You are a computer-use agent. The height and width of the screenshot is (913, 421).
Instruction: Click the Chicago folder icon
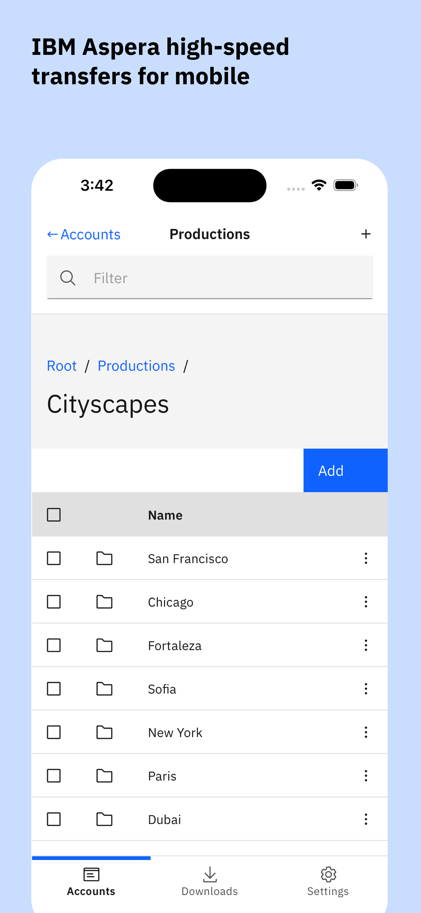tap(104, 602)
